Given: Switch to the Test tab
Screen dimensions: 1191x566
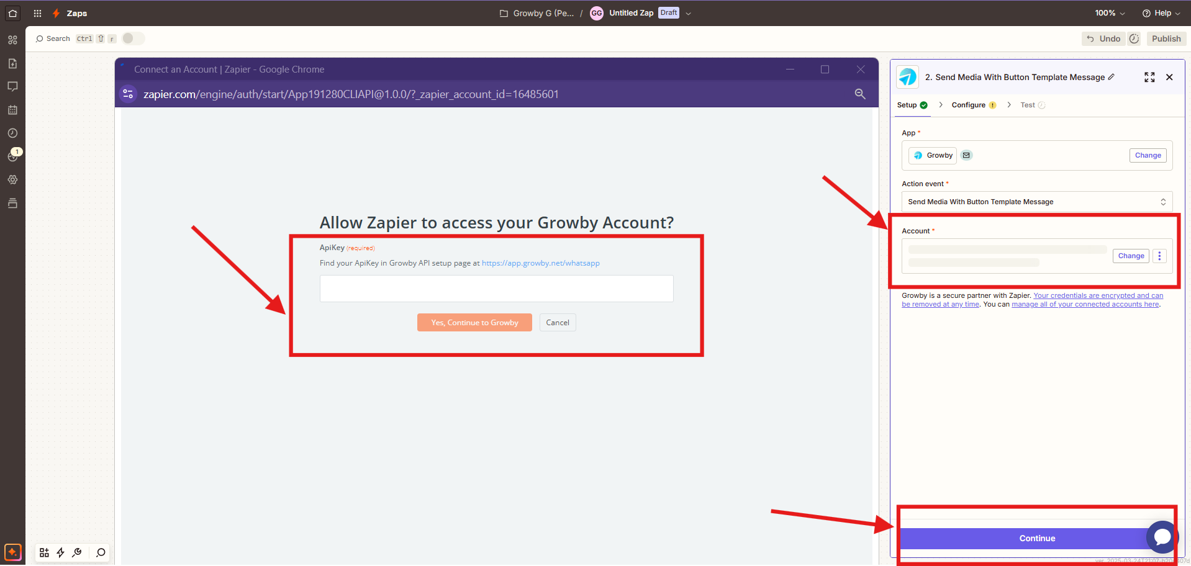Looking at the screenshot, I should (x=1033, y=105).
